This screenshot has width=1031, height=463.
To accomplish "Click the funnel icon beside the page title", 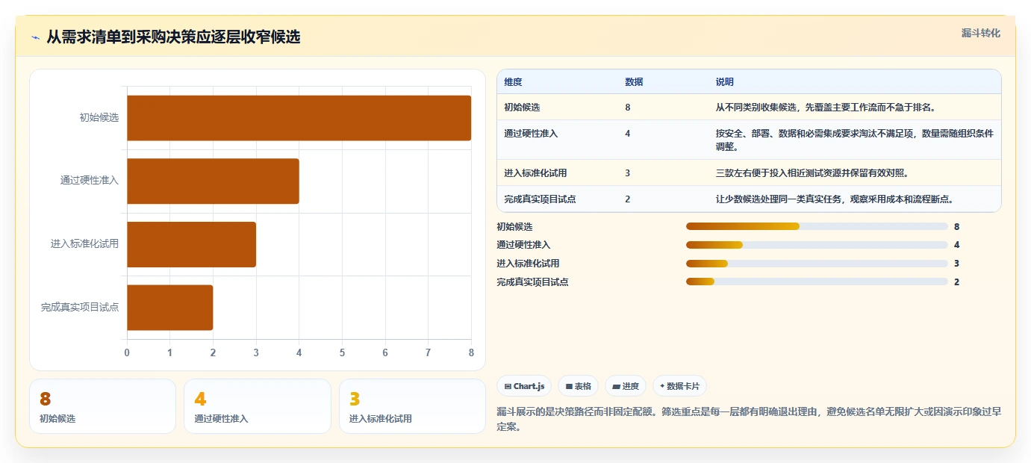I will [x=36, y=37].
